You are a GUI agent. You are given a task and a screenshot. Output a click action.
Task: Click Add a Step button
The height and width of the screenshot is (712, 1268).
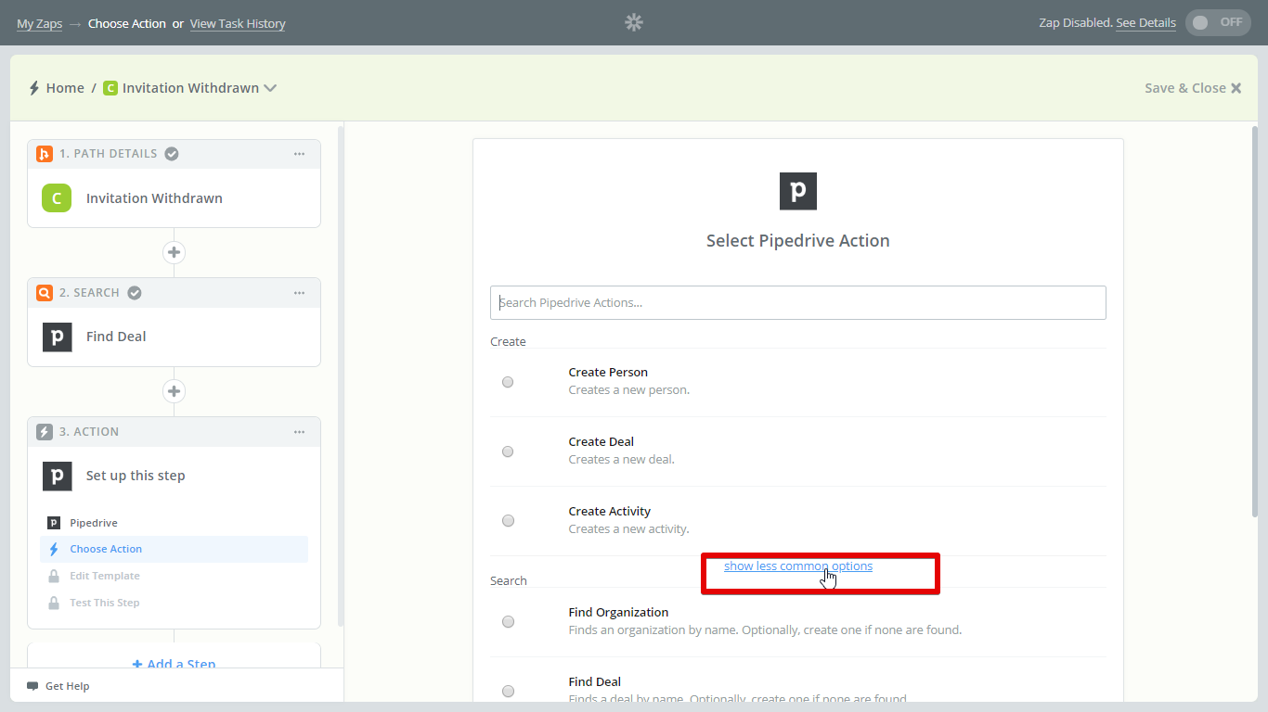[x=174, y=664]
